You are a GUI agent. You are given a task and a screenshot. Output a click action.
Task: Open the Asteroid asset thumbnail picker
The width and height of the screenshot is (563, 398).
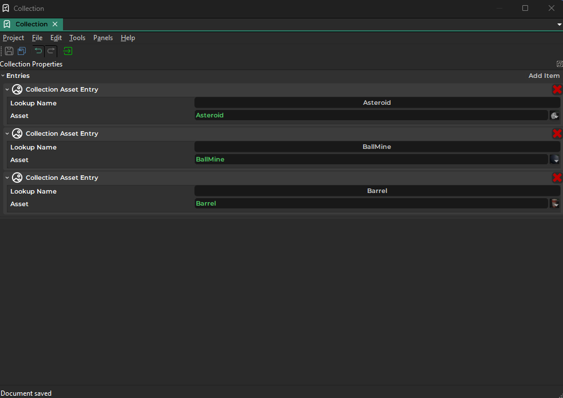[x=554, y=116]
